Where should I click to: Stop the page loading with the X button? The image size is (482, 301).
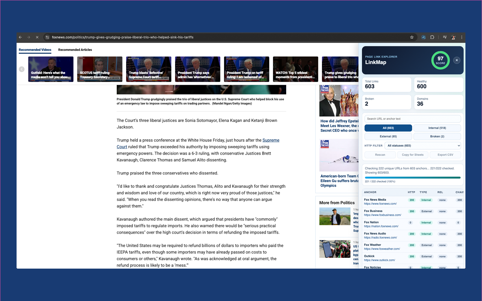coord(37,37)
